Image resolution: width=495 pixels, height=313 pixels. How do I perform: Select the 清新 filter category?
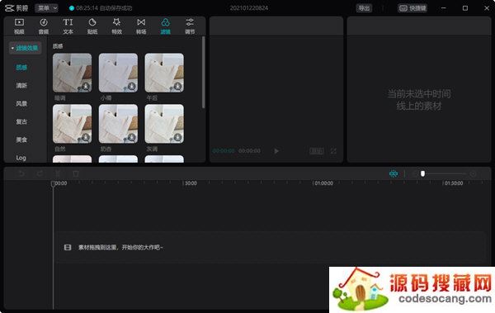21,85
